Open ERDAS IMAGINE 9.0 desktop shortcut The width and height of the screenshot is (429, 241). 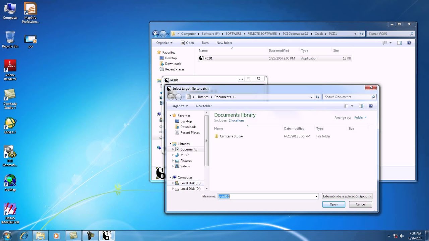click(10, 214)
